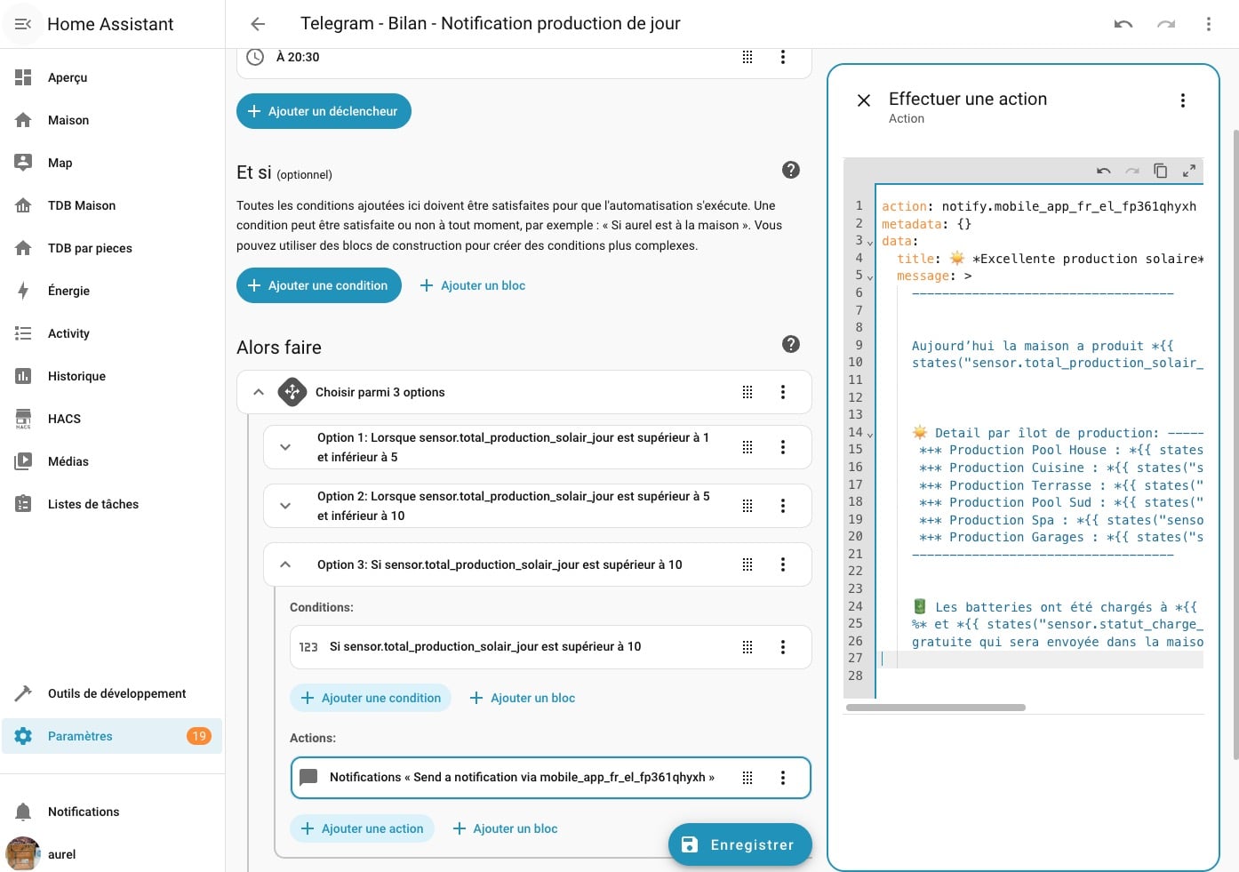Open HACS from the sidebar
The image size is (1239, 872).
click(x=64, y=419)
